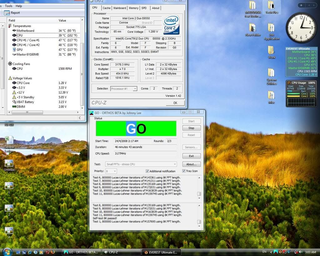Click the Report icon in EVEREST toolbar

[7, 13]
